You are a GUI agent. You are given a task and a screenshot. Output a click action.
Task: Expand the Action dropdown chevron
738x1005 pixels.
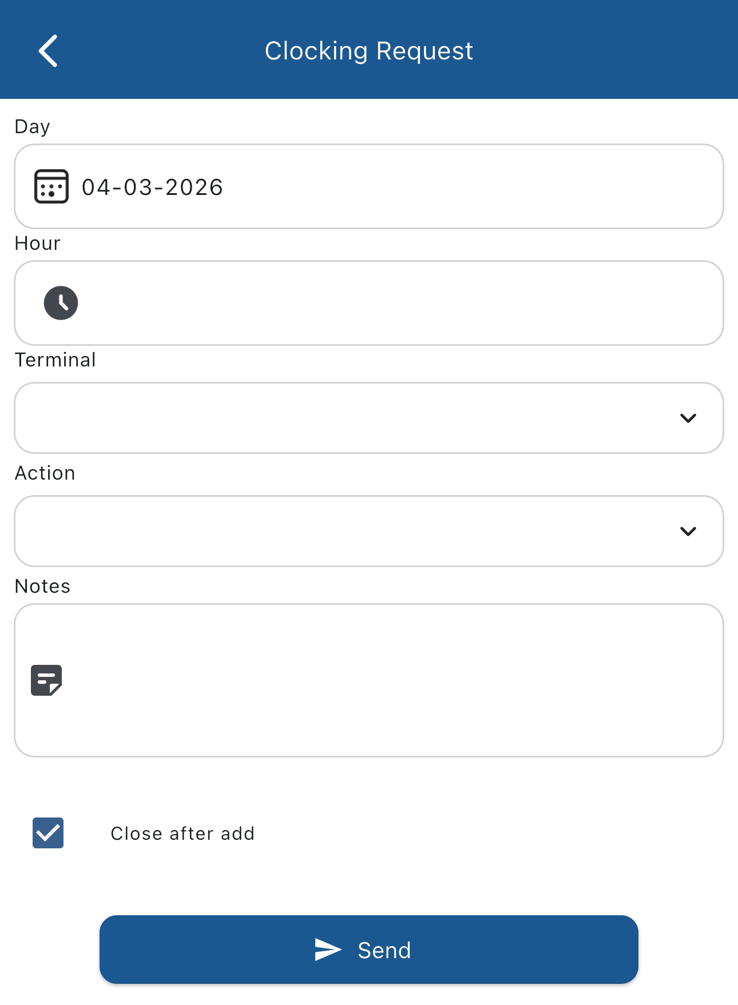click(689, 531)
